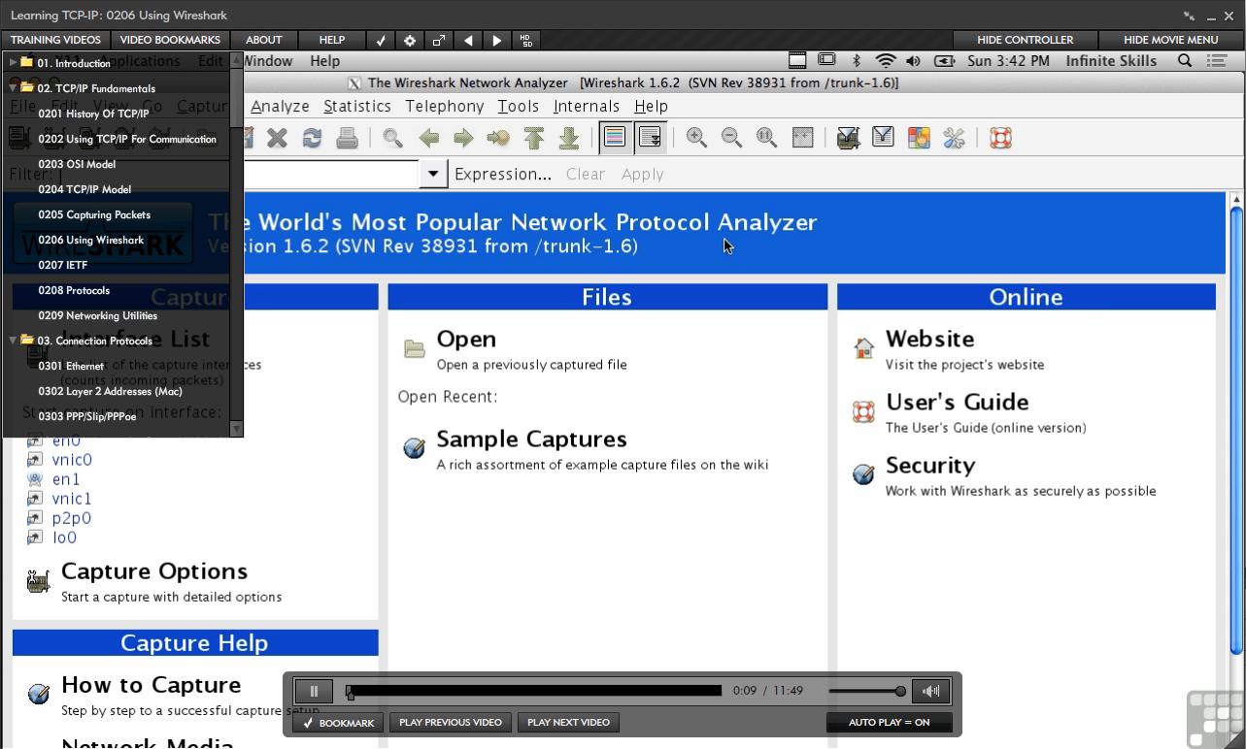Click the Video Bookmarks tab
Screen dimensions: 1246x749
point(170,40)
